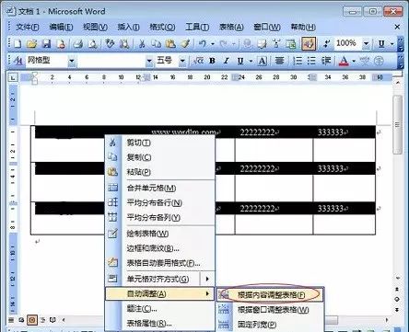Activate the Format Painter brush
Viewport: 409px width, 332px height.
[185, 44]
